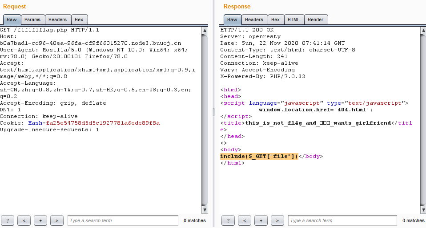Click the Response pane scrollbar down arrow
This screenshot has height=228, width=426.
(423, 210)
